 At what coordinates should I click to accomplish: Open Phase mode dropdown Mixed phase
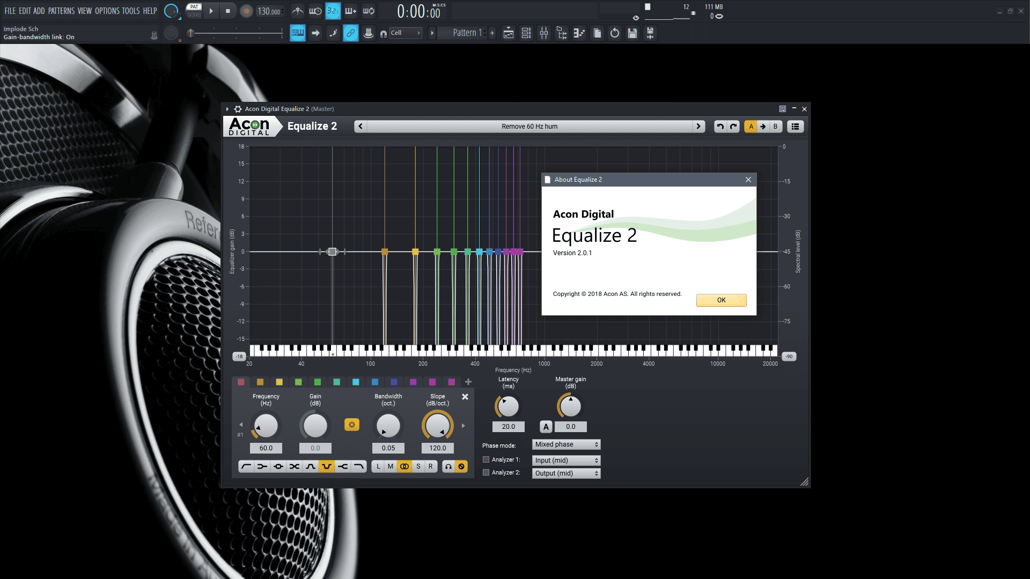click(566, 444)
